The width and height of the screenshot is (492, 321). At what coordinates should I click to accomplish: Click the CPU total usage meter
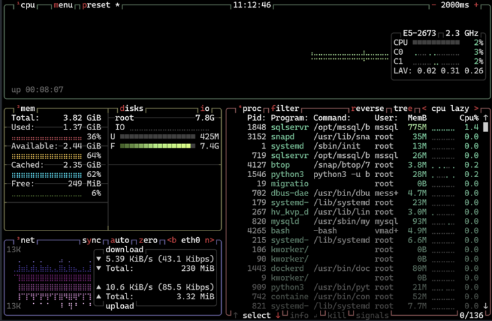click(436, 42)
